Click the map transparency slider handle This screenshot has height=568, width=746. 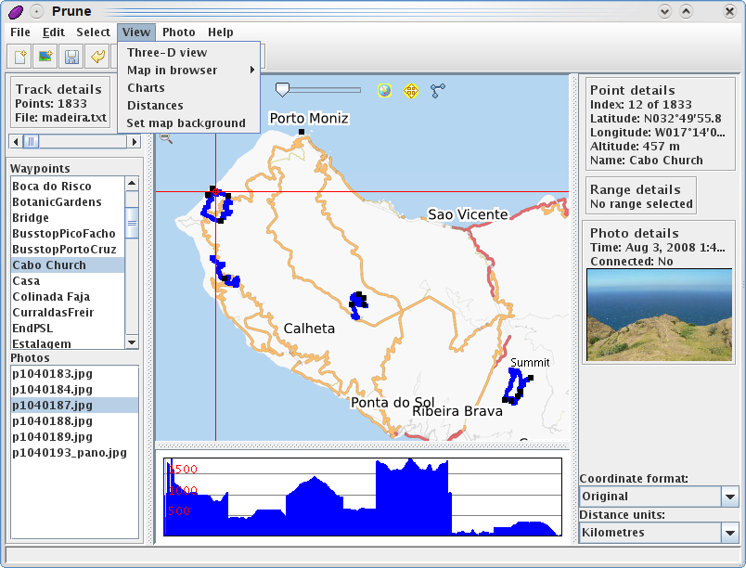(283, 90)
